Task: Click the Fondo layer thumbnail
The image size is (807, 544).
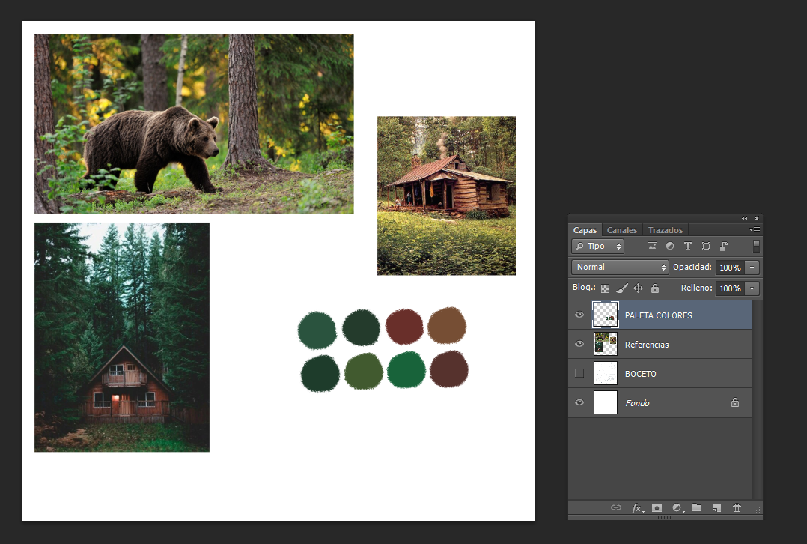Action: 605,402
